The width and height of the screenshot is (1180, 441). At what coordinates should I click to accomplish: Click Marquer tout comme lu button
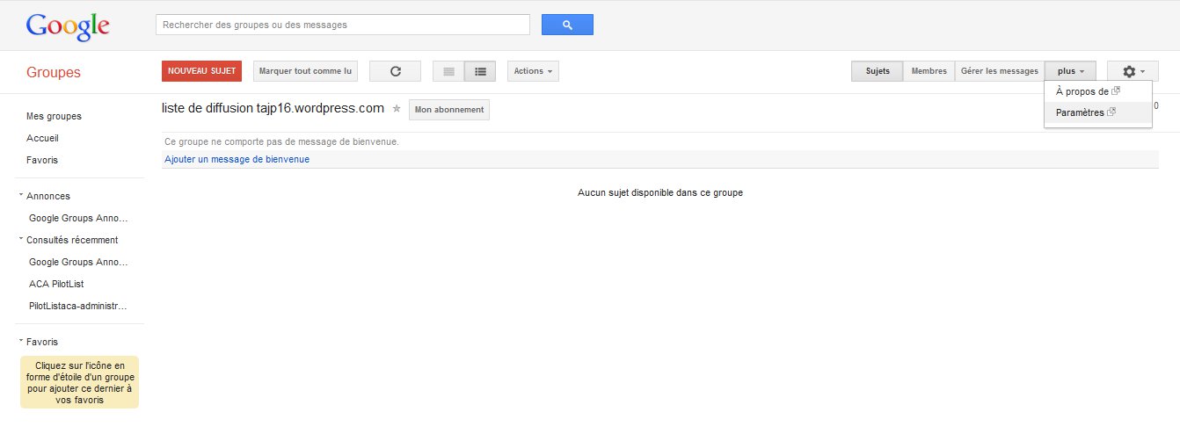305,71
